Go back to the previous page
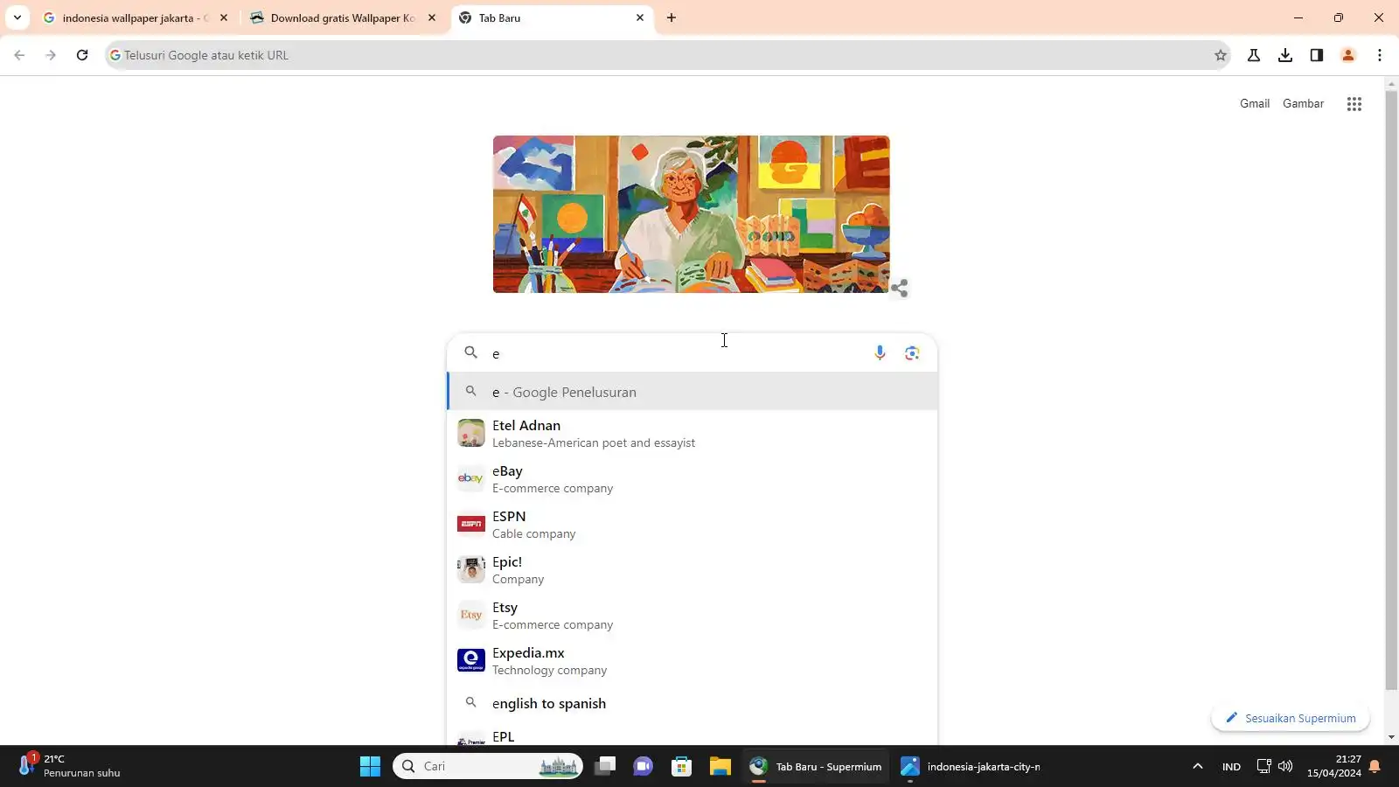The width and height of the screenshot is (1399, 787). [19, 55]
